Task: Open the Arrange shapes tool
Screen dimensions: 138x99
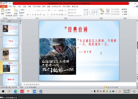Action: (x=102, y=10)
